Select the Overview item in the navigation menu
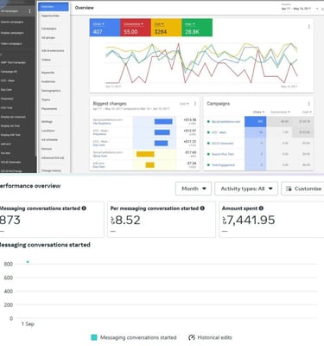 coord(54,7)
